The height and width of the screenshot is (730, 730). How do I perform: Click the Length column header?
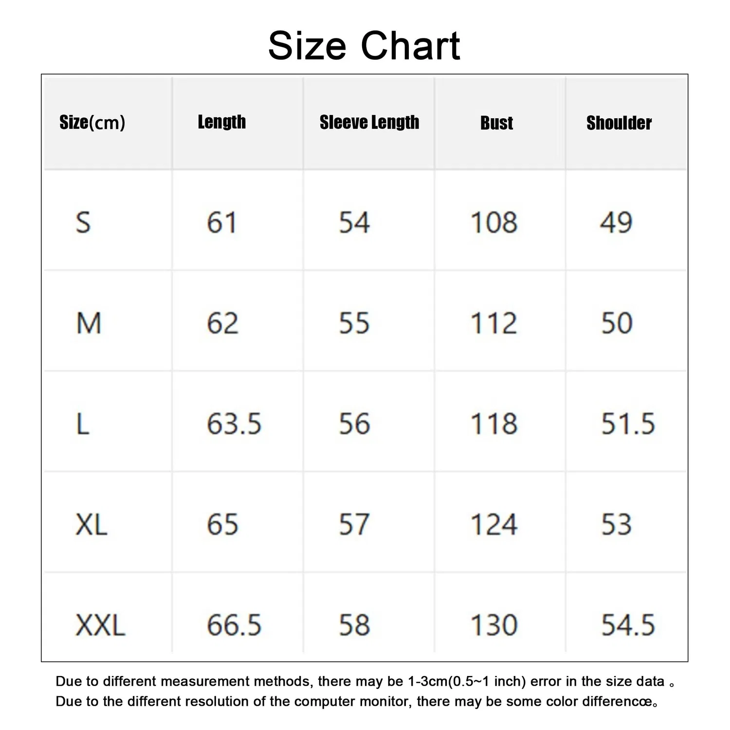coord(222,122)
